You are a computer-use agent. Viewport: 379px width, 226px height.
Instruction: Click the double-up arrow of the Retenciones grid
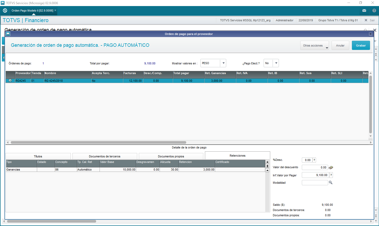click(x=268, y=166)
